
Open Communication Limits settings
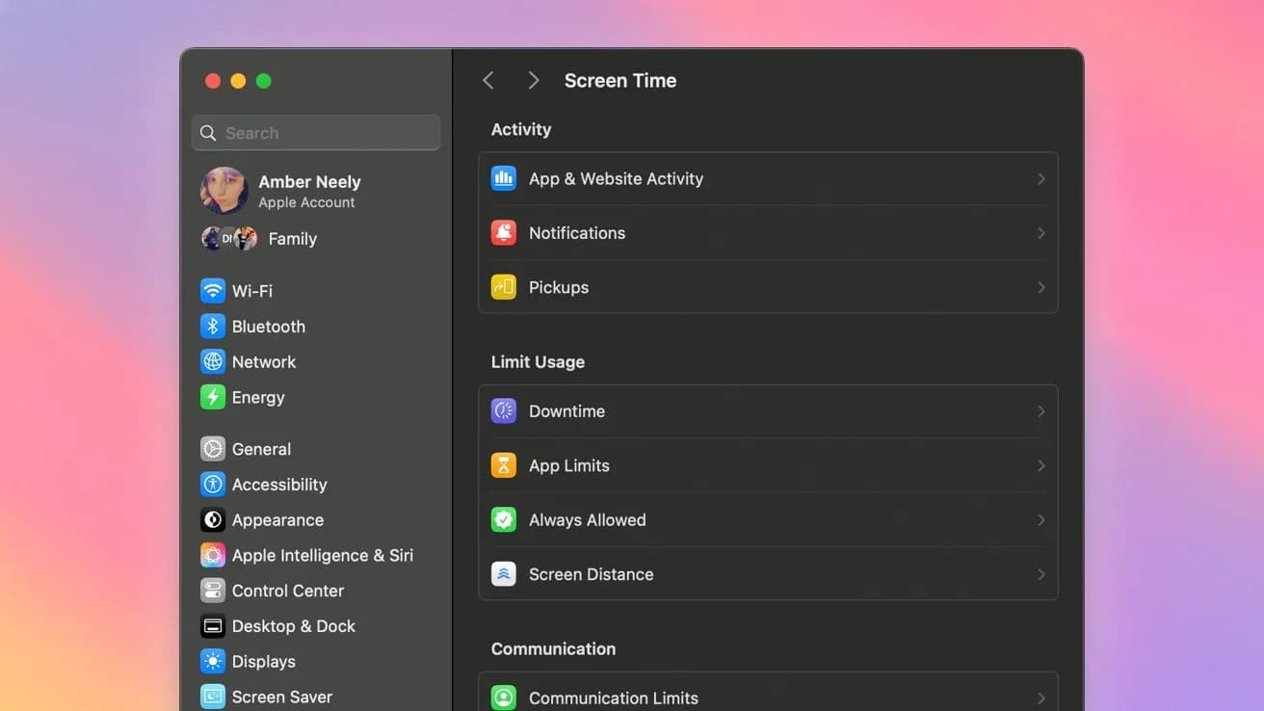613,698
